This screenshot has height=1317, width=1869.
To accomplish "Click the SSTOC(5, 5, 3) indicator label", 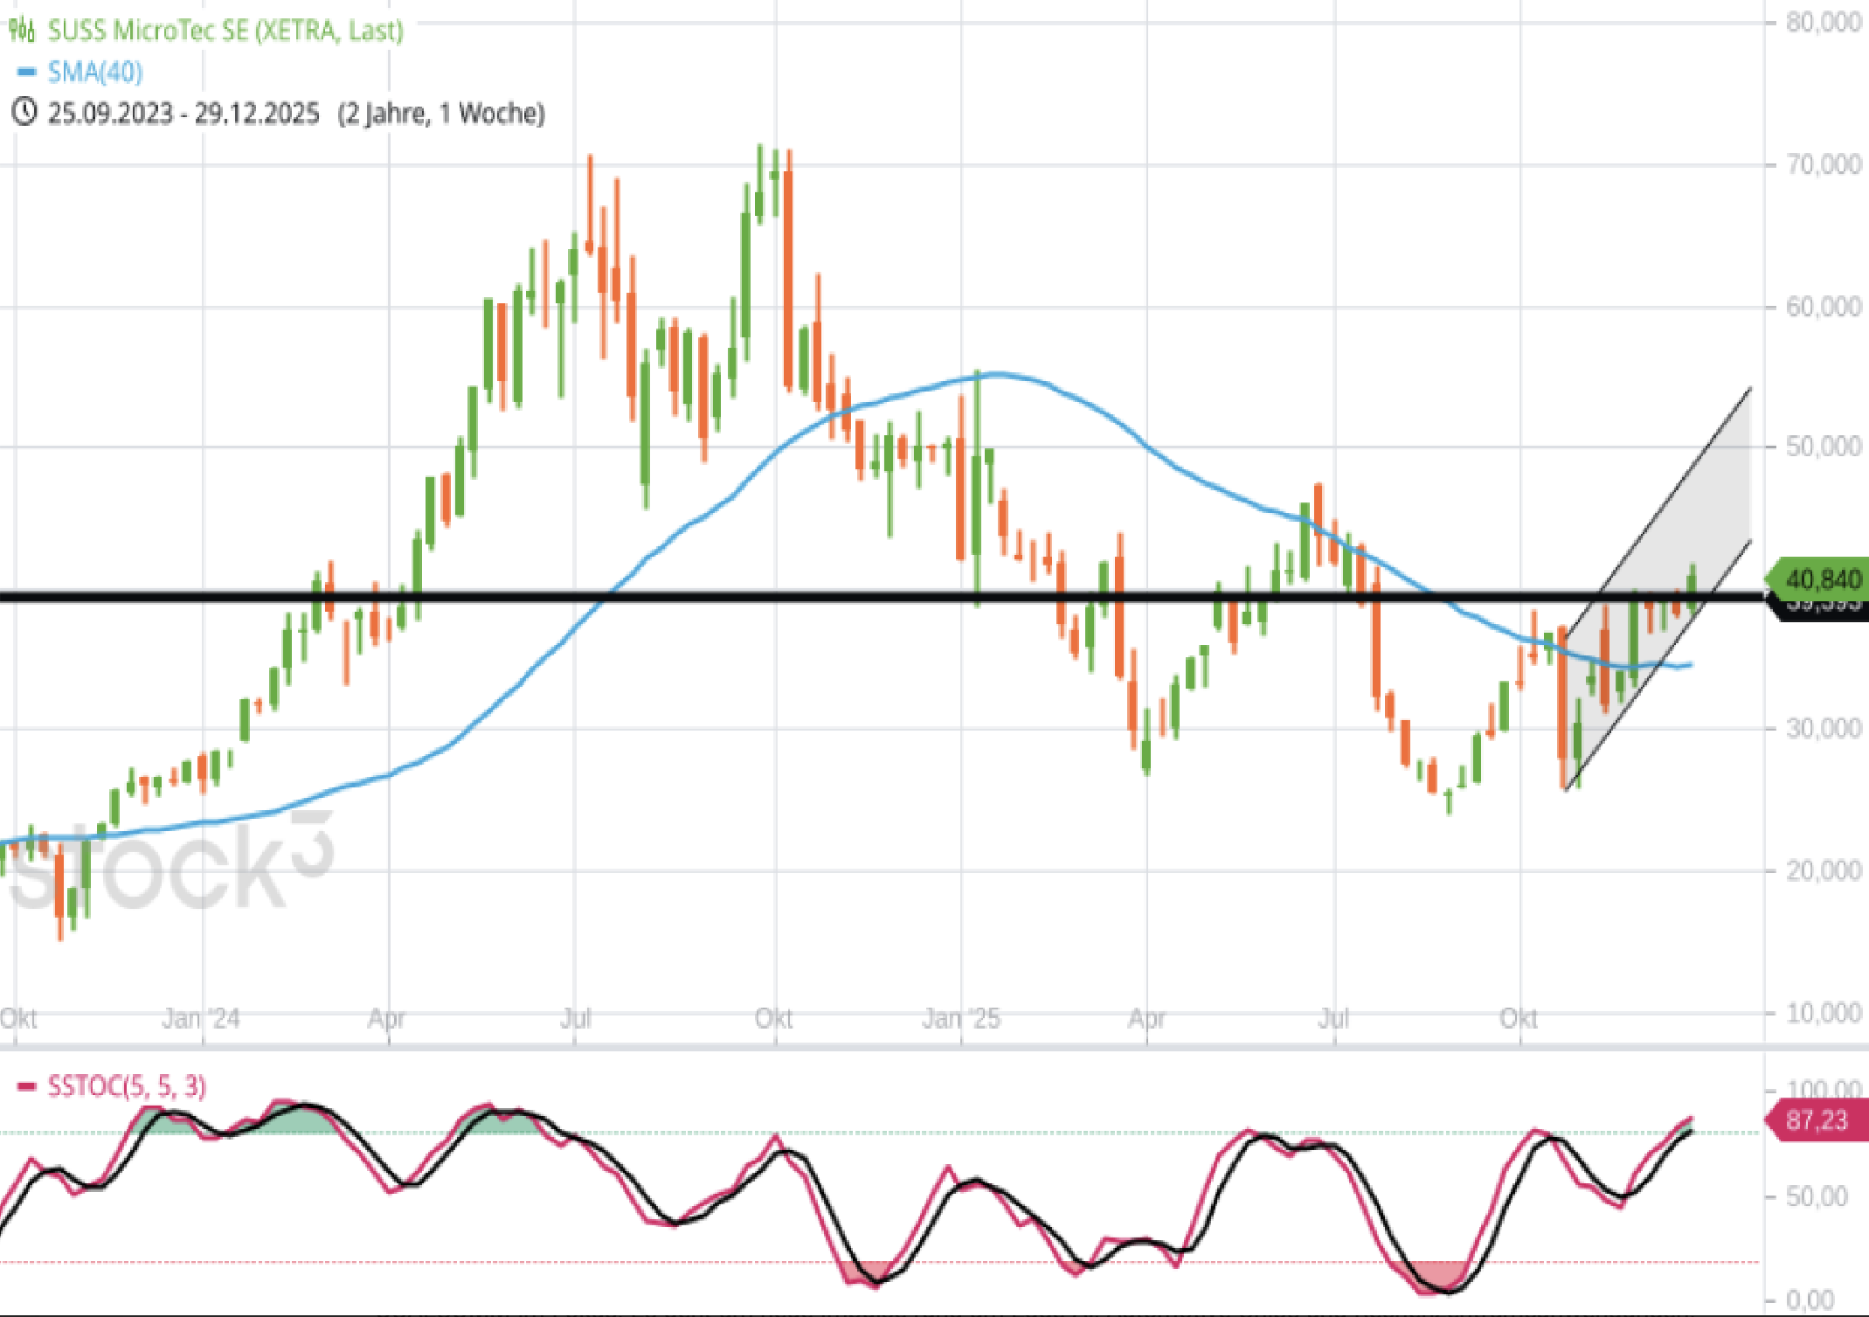I will 127,1087.
